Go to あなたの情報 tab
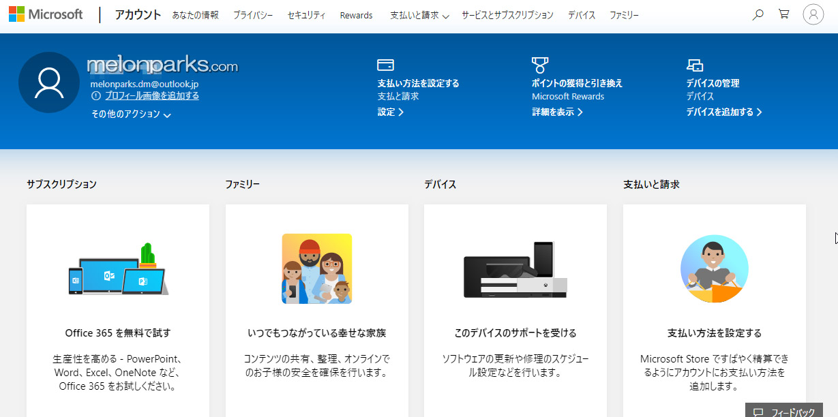This screenshot has height=417, width=838. coord(196,15)
